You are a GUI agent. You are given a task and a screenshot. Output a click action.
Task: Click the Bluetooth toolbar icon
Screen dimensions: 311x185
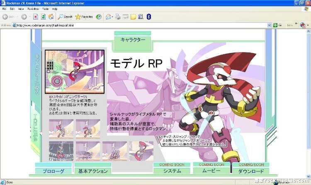(x=149, y=17)
